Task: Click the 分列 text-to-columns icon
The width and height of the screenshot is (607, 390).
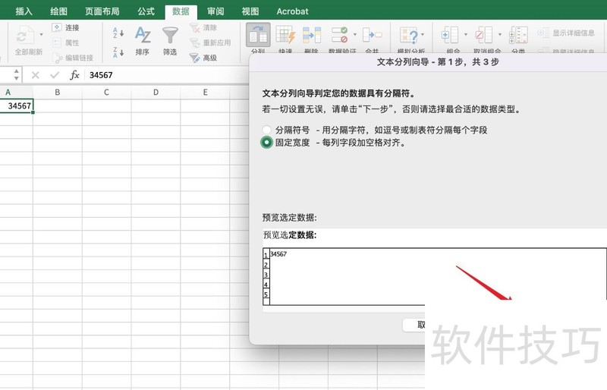Action: (258, 35)
